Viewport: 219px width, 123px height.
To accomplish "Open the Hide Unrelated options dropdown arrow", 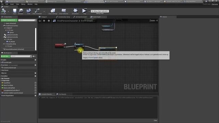I will (x=44, y=12).
